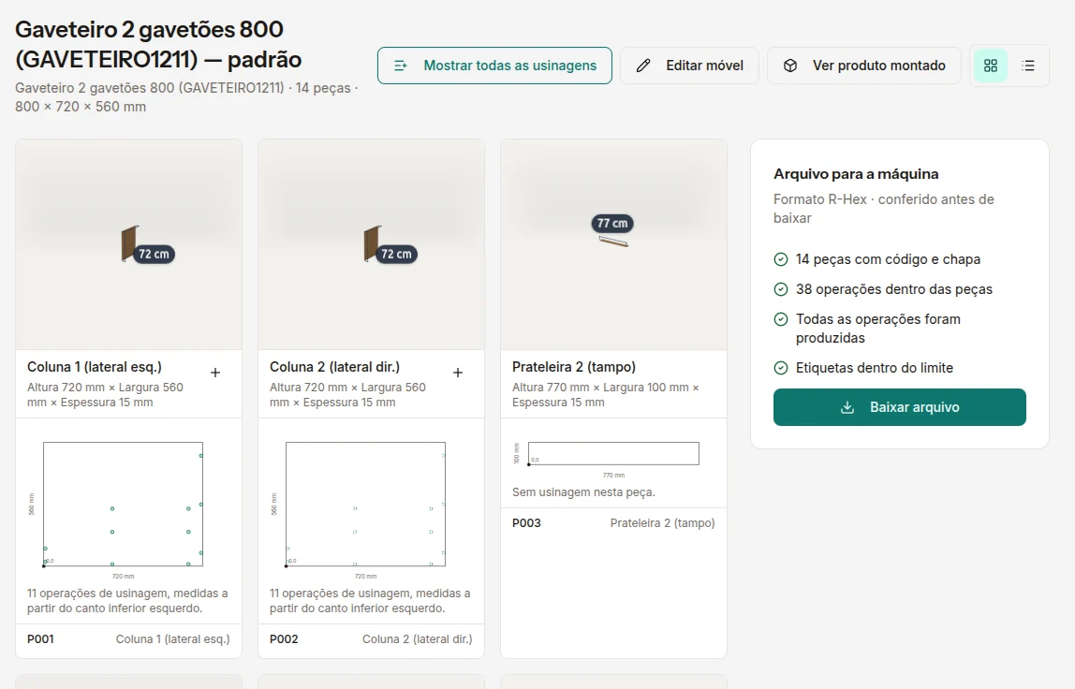Click the 77 cm badge on Prateleira 2 preview

[x=612, y=224]
